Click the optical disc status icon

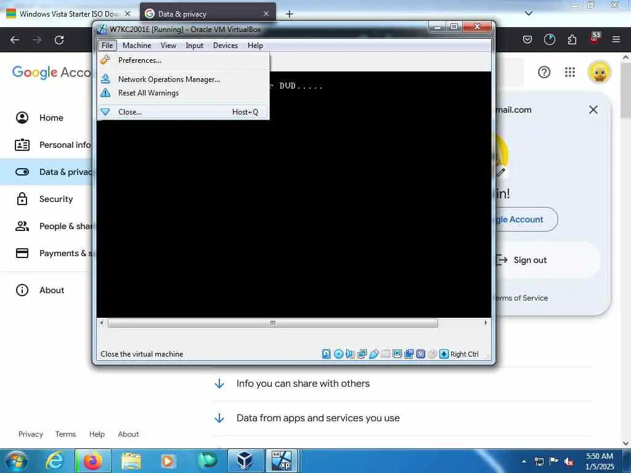click(338, 354)
